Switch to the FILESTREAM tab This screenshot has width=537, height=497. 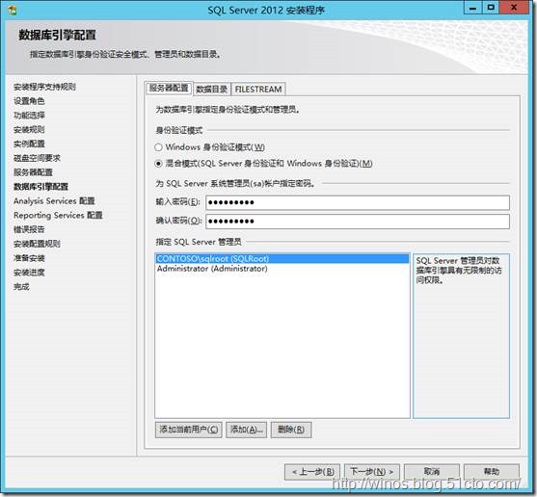258,90
